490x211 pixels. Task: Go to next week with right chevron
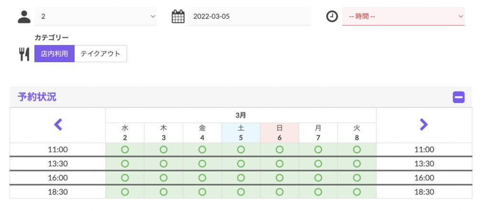coord(424,125)
